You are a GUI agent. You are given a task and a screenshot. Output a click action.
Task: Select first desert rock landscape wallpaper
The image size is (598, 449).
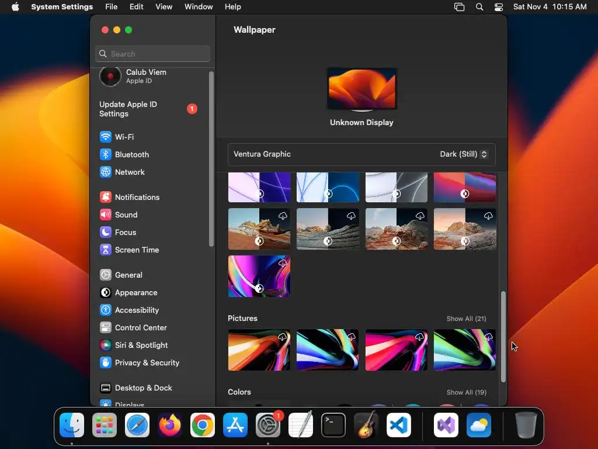[259, 229]
